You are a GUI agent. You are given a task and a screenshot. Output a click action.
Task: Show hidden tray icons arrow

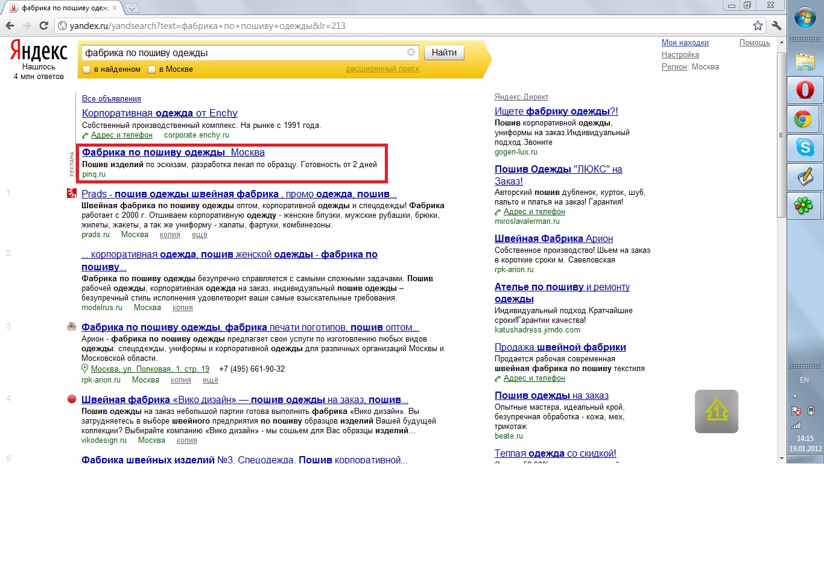coord(795,396)
